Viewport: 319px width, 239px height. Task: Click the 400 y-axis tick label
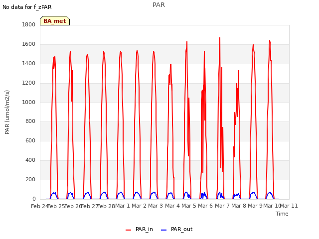coord(30,160)
